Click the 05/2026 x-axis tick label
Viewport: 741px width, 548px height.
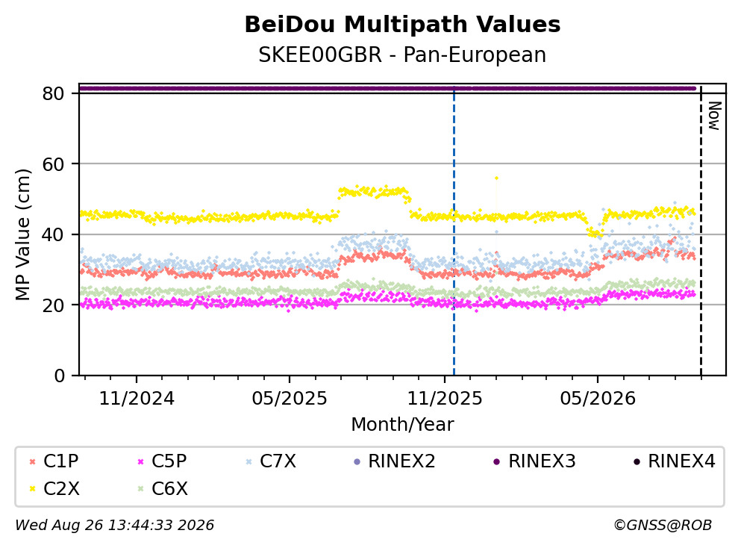coord(598,399)
